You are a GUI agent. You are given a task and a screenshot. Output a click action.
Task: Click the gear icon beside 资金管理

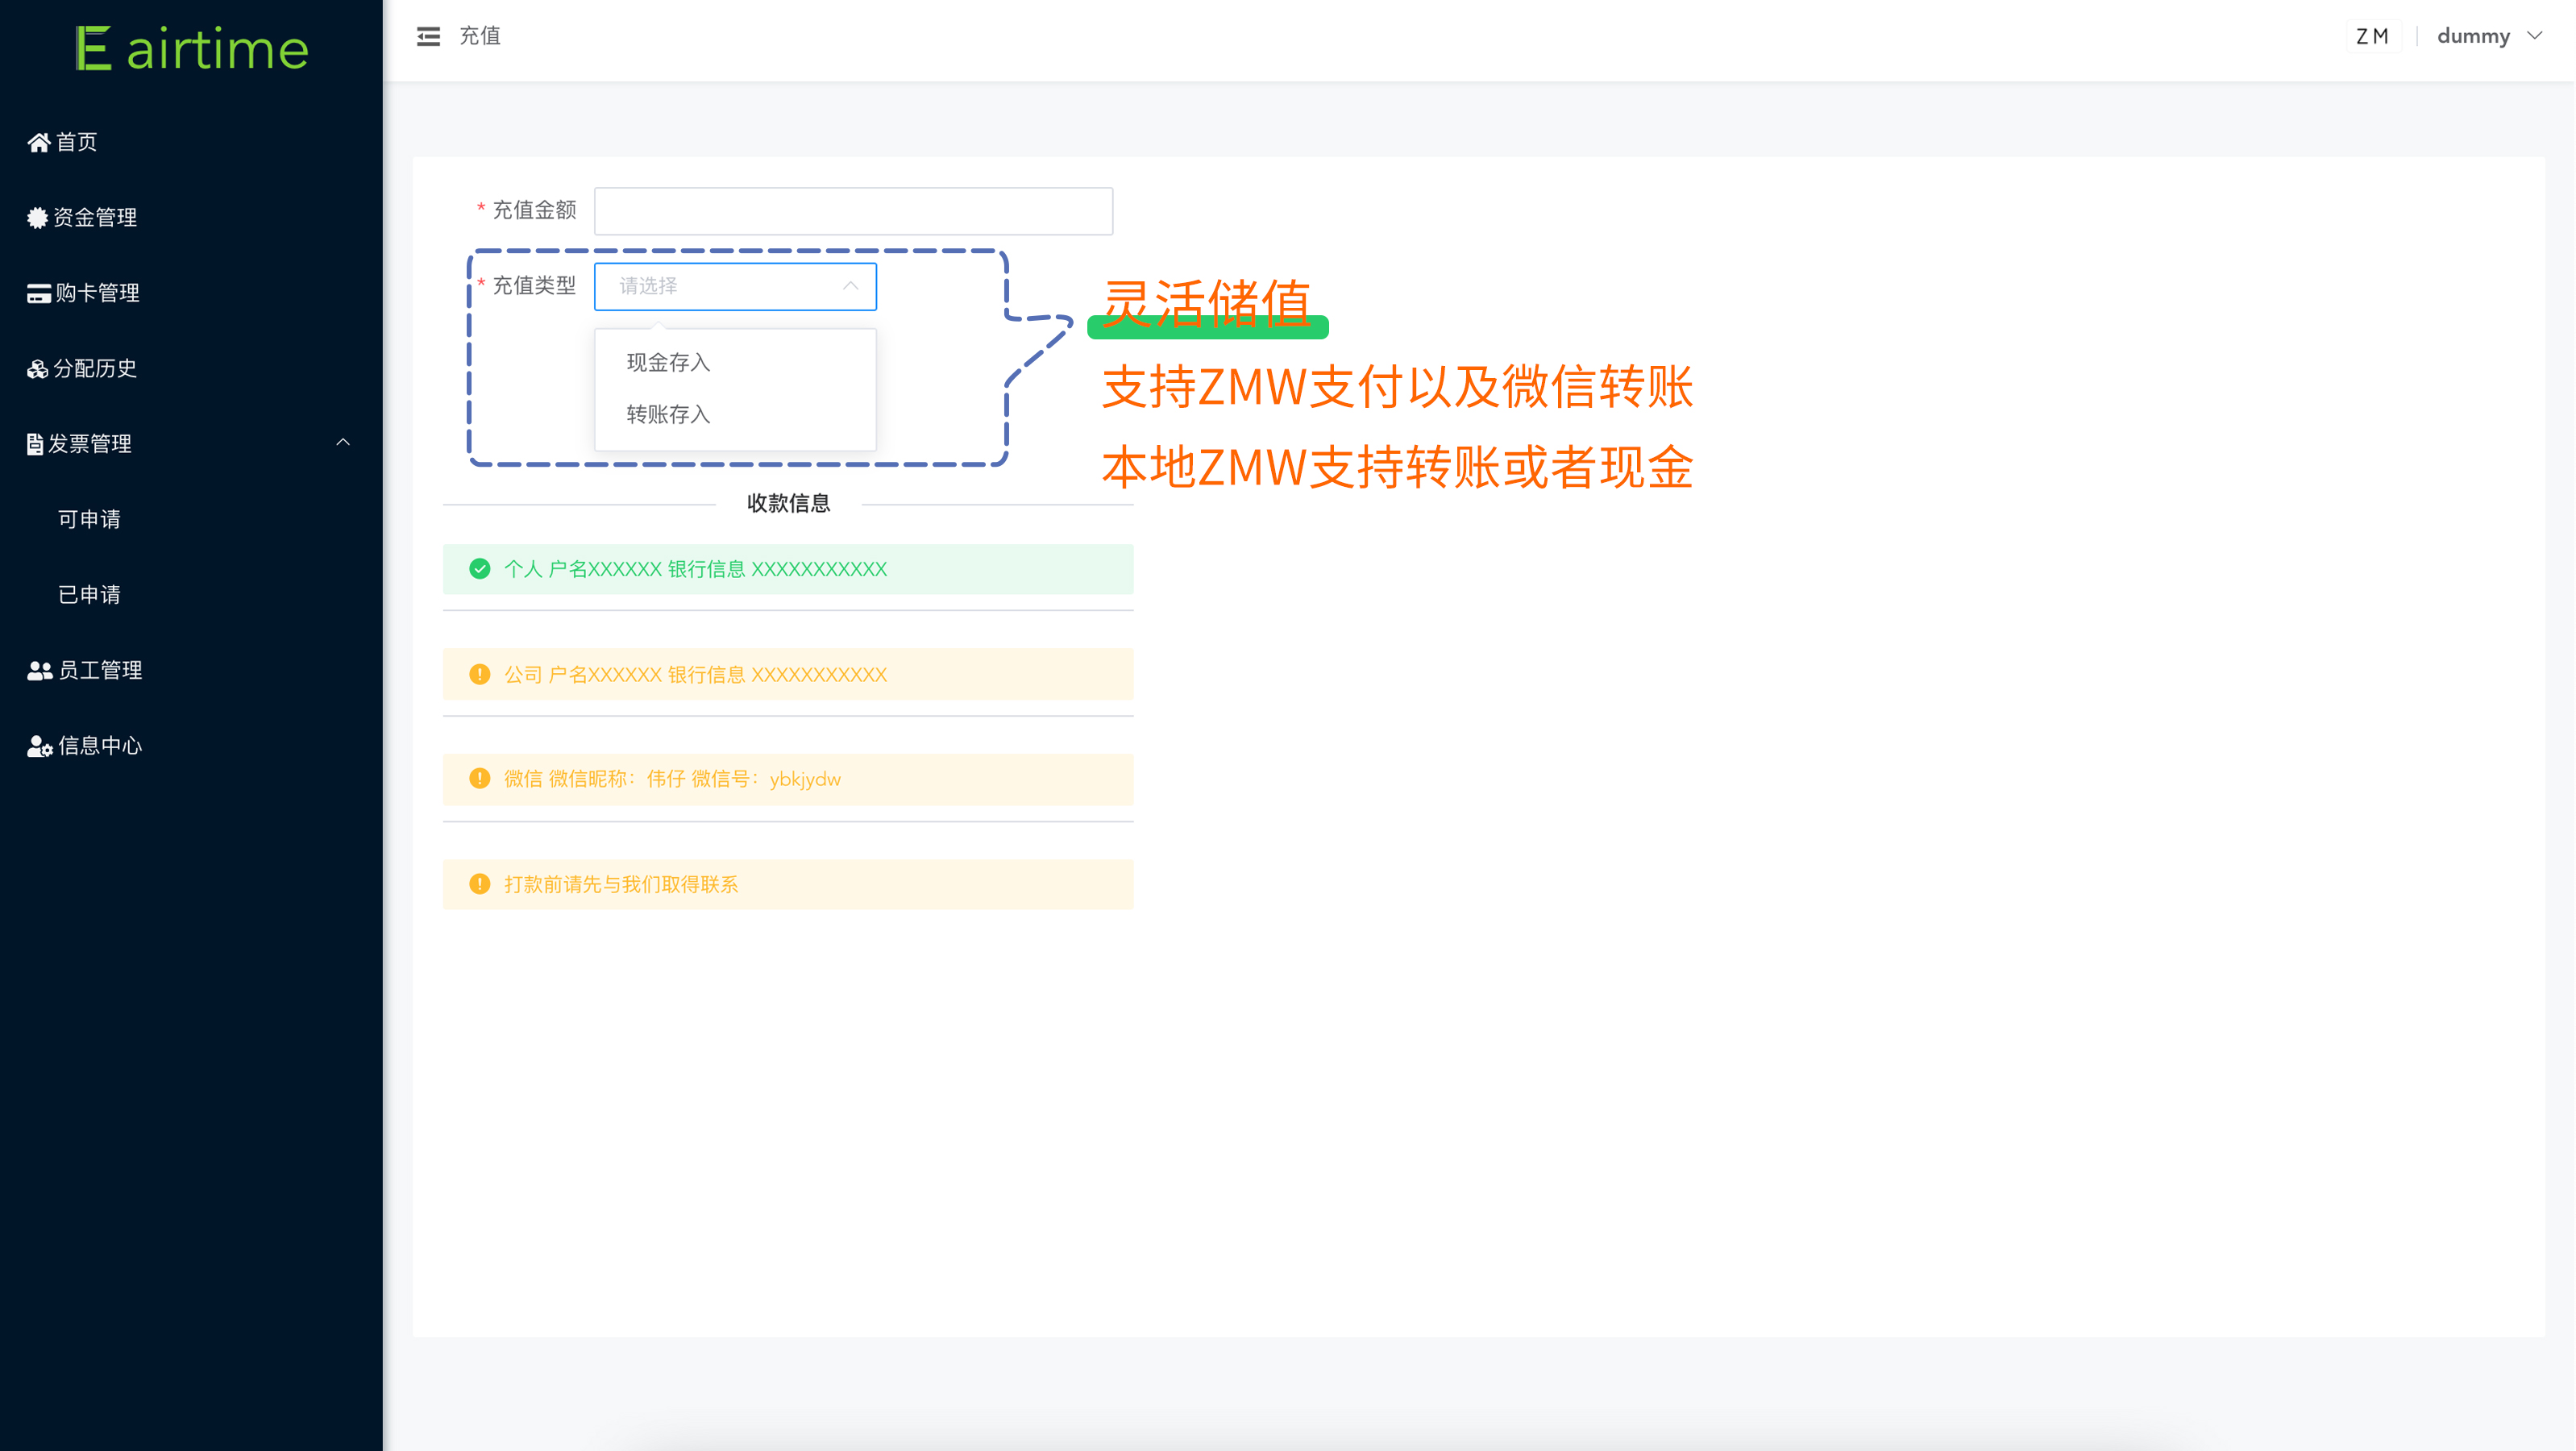(38, 218)
